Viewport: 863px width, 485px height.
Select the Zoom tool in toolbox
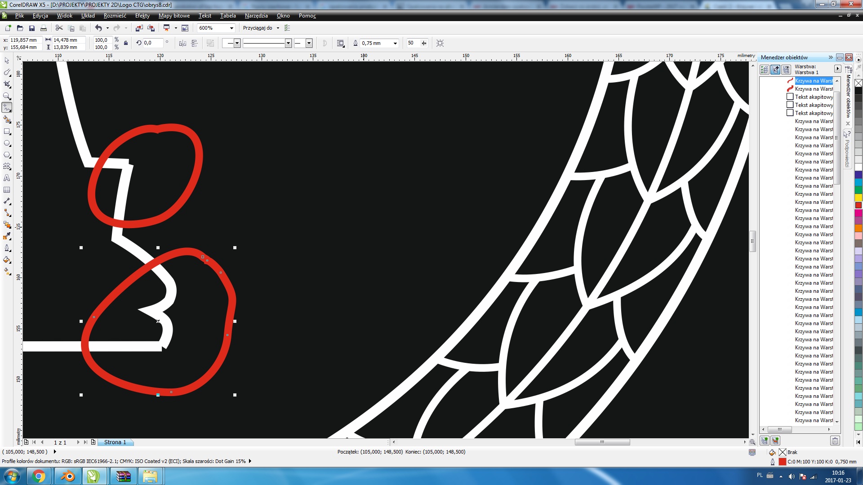pos(7,96)
